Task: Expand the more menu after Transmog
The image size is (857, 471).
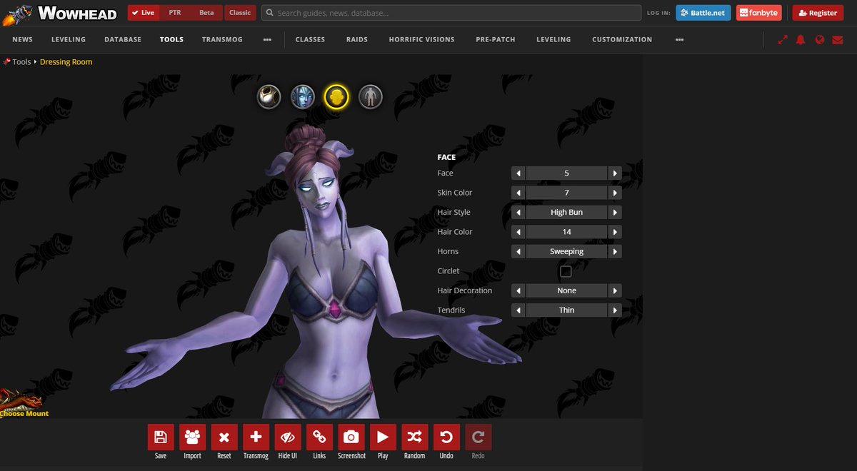Action: (x=267, y=40)
